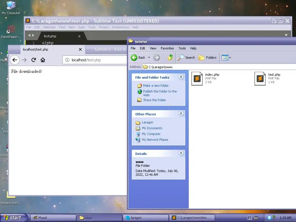
Task: Open Search in the www window
Action: 186,58
